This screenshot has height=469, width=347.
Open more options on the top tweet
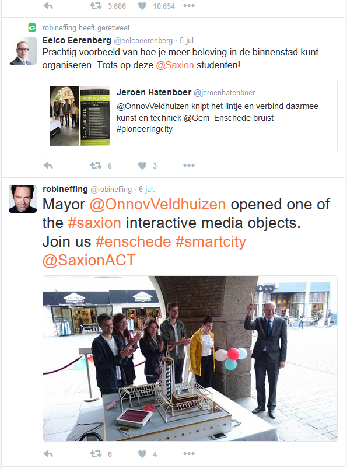(x=189, y=6)
